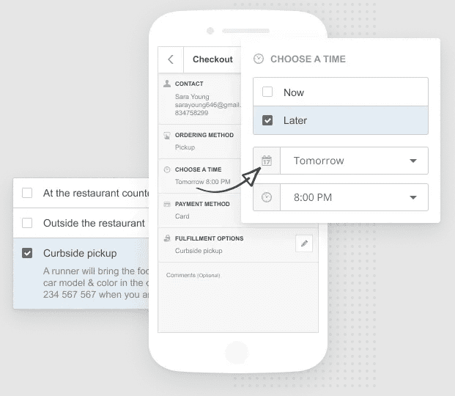455x396 pixels.
Task: Click the clock icon beside 8:00 PM
Action: coord(267,197)
